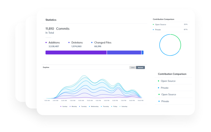The width and height of the screenshot is (211, 132).
Task: Select the Thursday legend entry
Action: click(x=105, y=106)
